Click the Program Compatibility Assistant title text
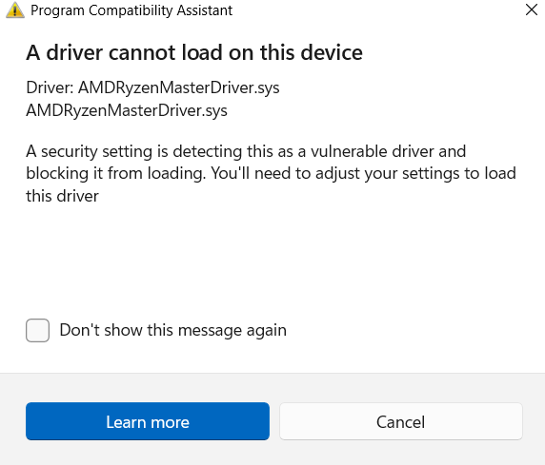The width and height of the screenshot is (545, 465). click(131, 10)
